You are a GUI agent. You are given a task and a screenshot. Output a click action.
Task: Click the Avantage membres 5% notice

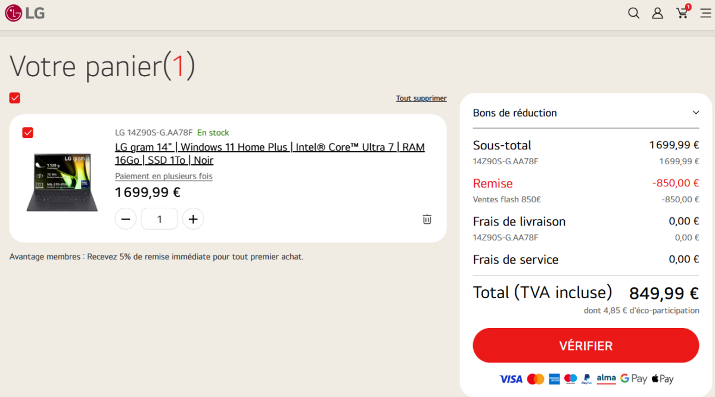(156, 257)
